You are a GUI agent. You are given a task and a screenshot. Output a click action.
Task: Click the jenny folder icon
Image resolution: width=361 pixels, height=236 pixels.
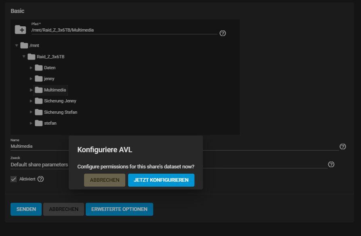click(x=38, y=79)
